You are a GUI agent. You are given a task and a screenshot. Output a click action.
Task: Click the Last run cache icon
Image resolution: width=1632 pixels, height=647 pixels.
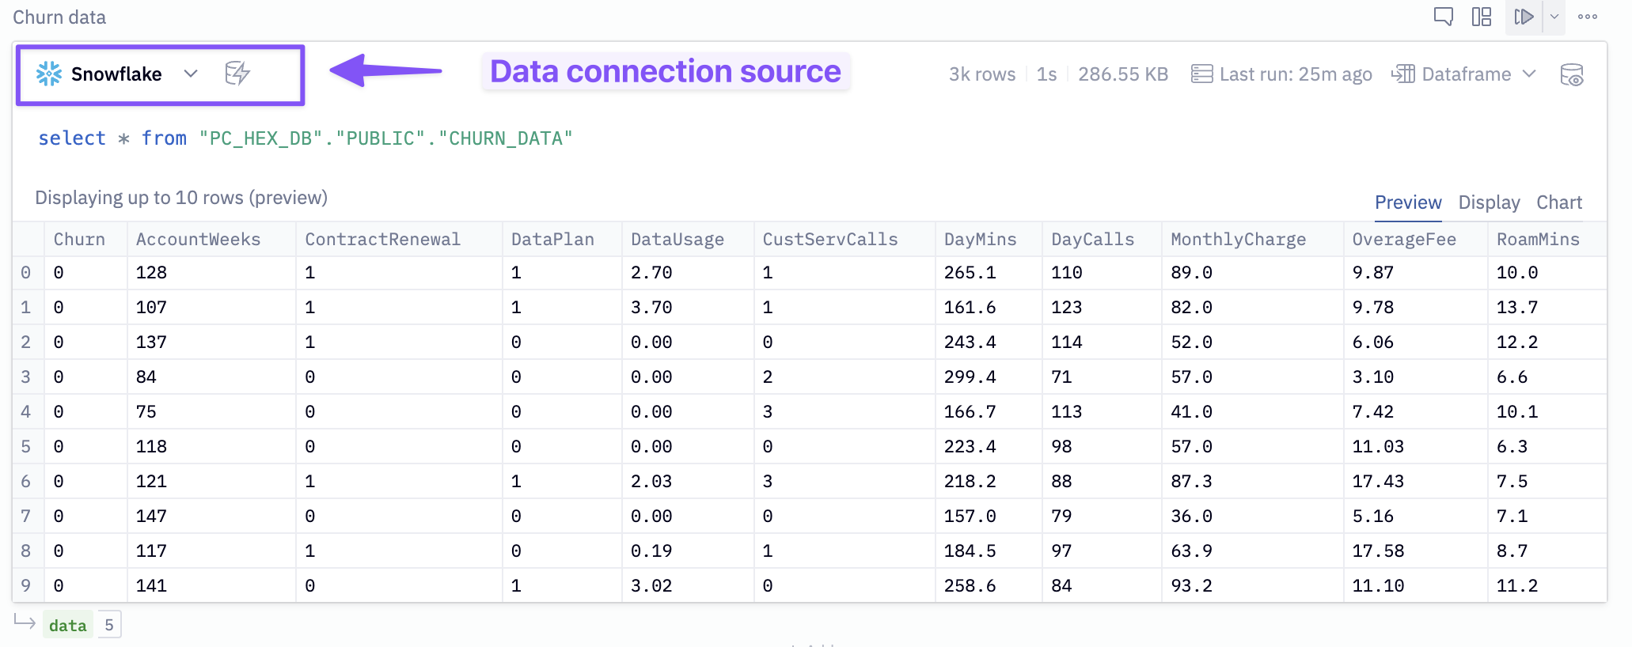1201,74
